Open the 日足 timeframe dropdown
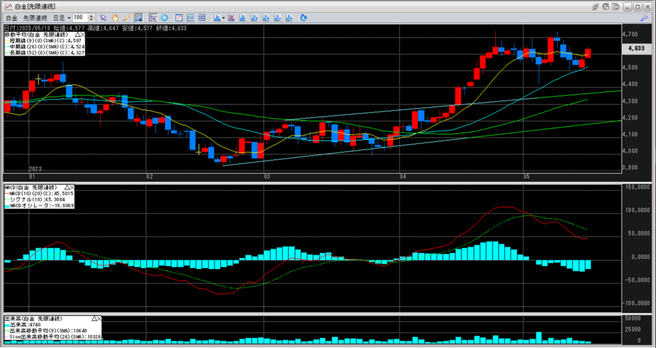 pos(61,17)
